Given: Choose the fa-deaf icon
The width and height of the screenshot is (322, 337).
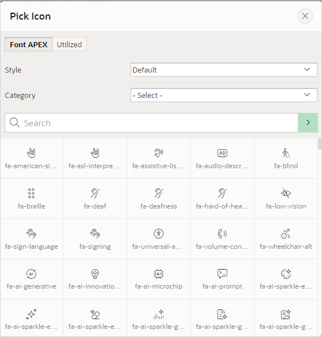Looking at the screenshot, I should point(95,198).
